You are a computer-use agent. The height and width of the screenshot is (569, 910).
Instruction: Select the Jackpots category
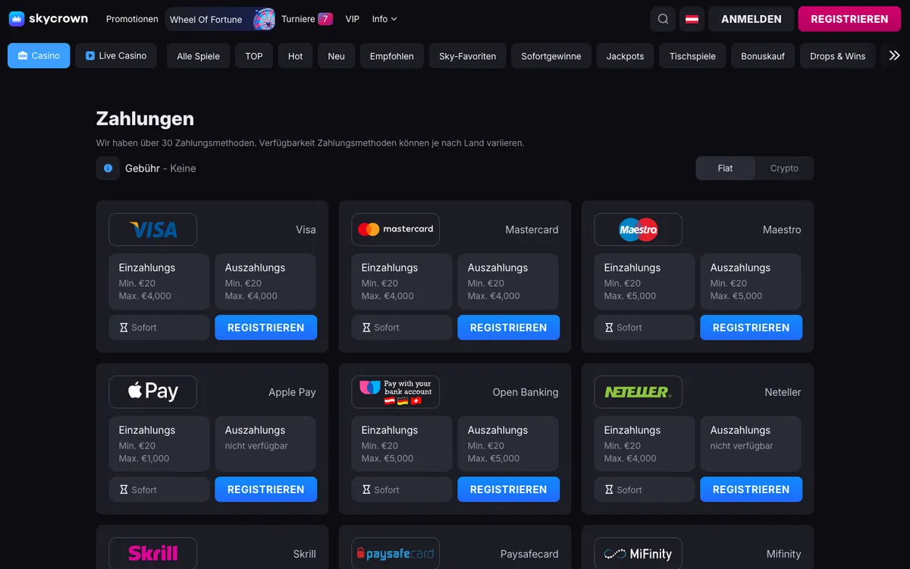tap(626, 56)
